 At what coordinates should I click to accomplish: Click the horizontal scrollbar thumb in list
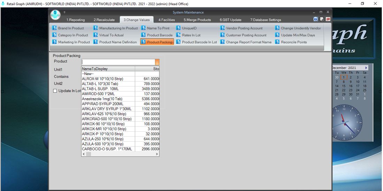coord(89,154)
